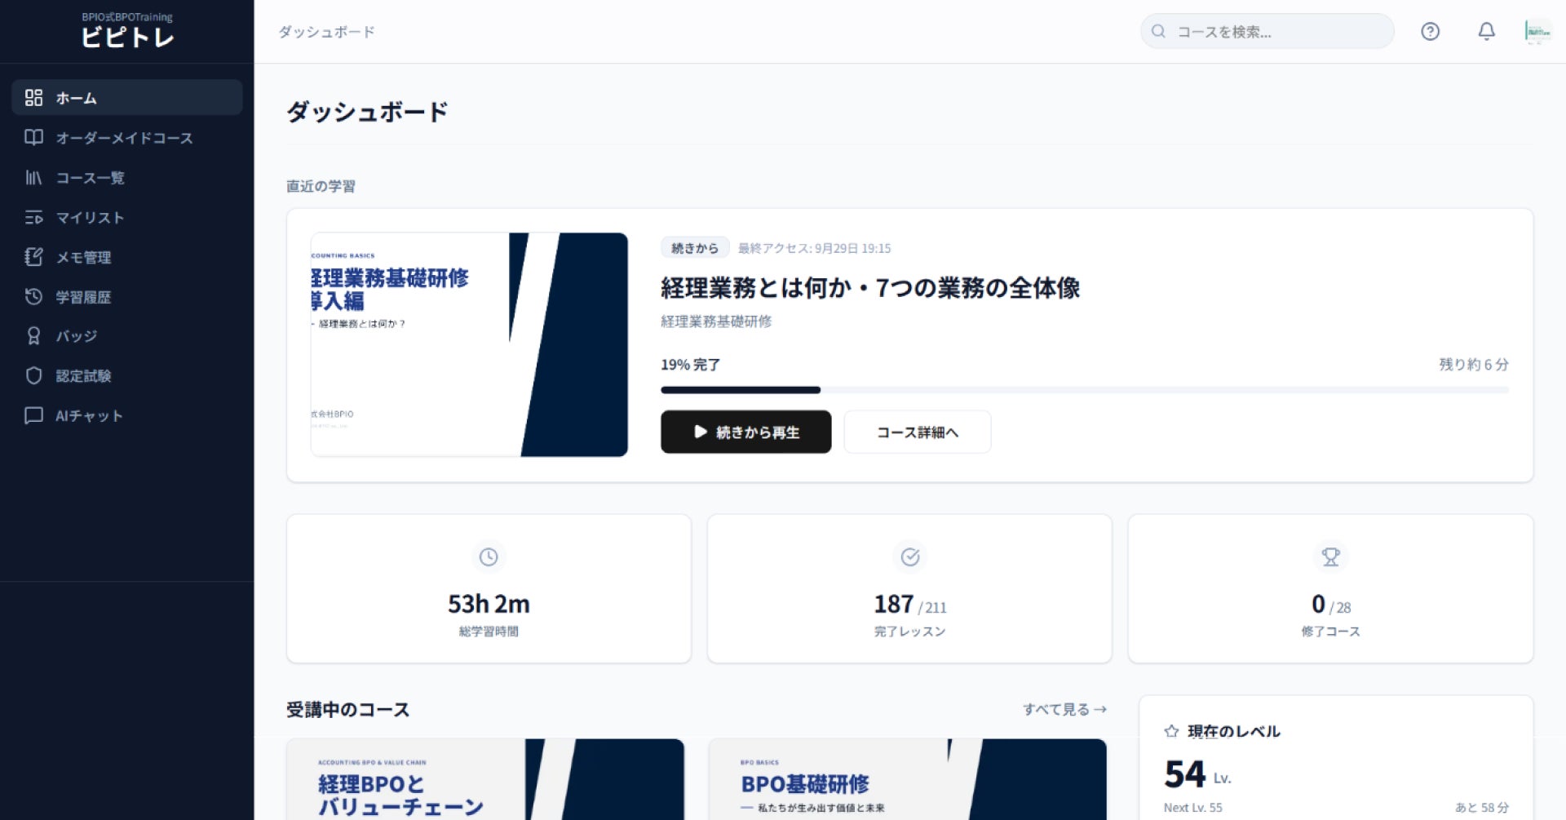
Task: Click the マイリスト playlist icon
Action: (33, 217)
